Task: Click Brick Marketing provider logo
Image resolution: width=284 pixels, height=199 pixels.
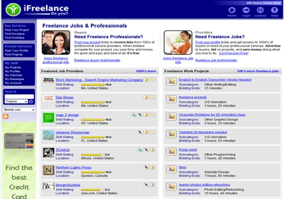Action: coord(48,80)
